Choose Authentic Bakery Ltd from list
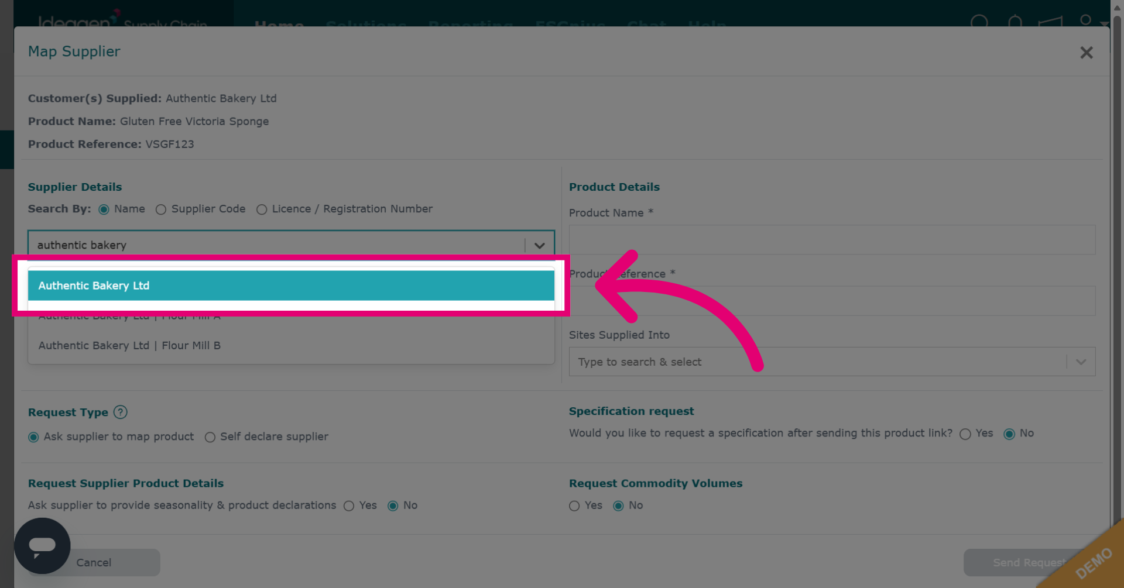This screenshot has width=1124, height=588. (x=291, y=286)
